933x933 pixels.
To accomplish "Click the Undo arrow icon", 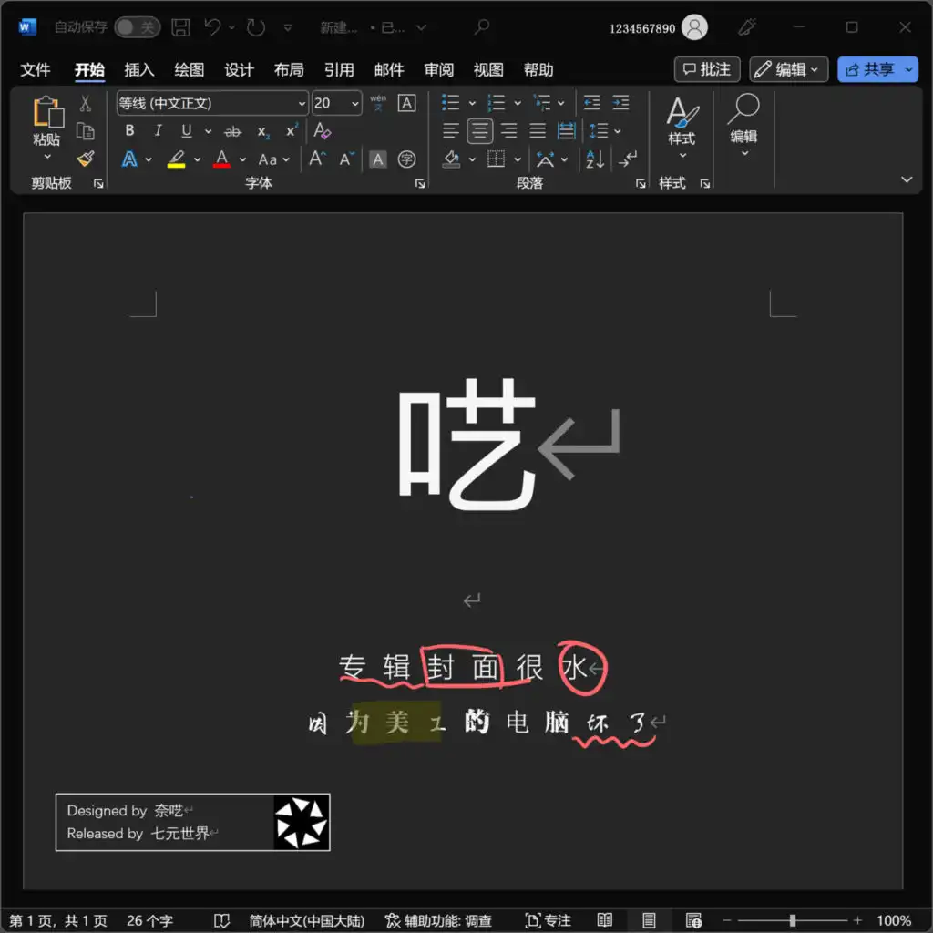I will (212, 26).
